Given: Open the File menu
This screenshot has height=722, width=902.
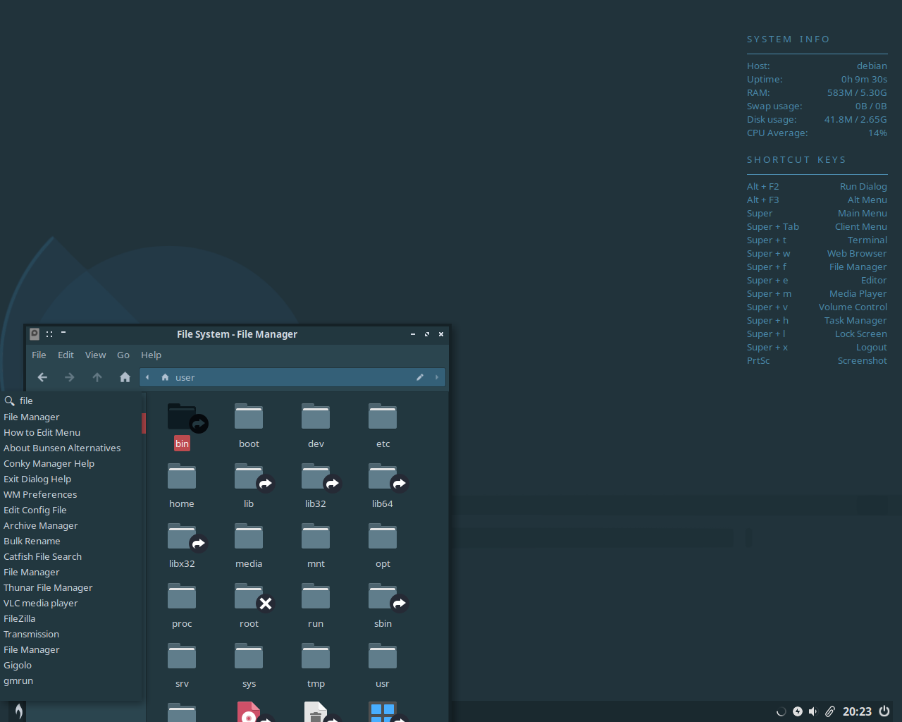Looking at the screenshot, I should point(39,355).
